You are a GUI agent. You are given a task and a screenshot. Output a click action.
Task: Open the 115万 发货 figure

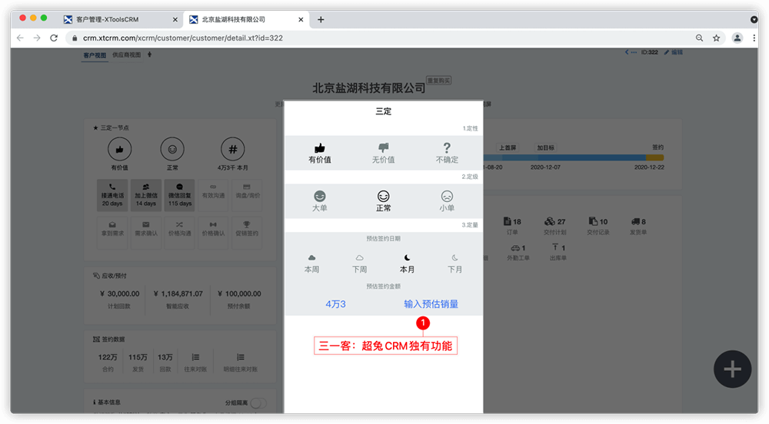click(x=138, y=363)
